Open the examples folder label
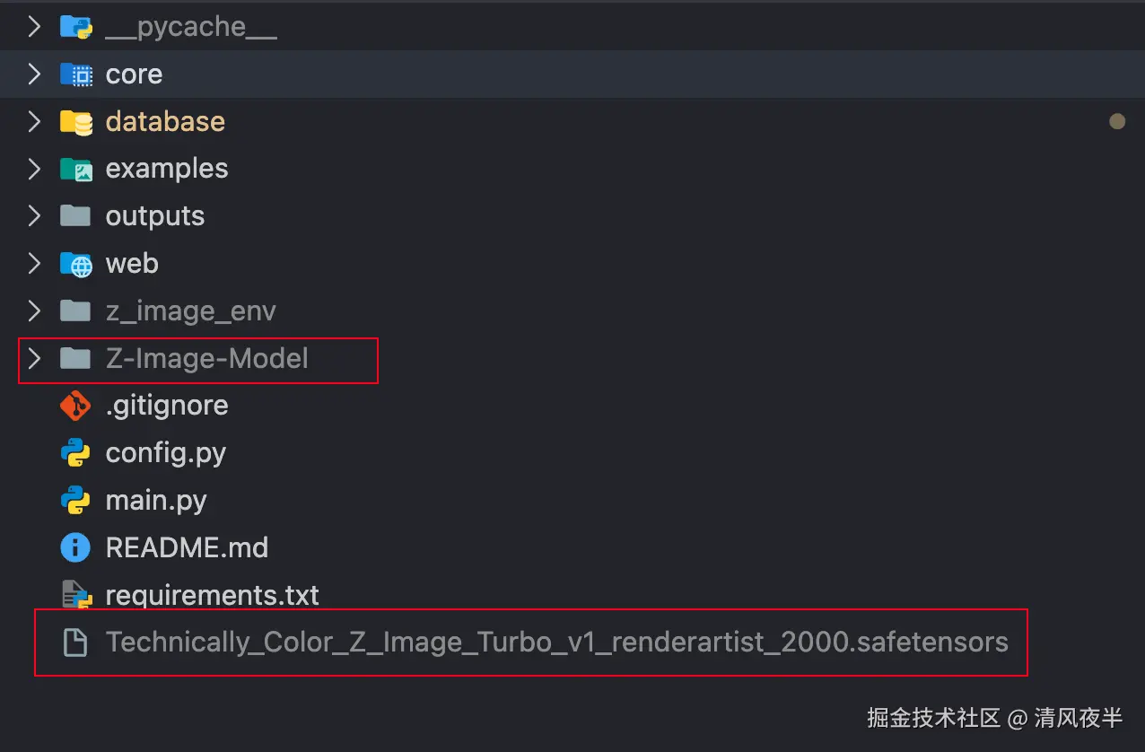Screen dimensions: 1145x752 (167, 169)
